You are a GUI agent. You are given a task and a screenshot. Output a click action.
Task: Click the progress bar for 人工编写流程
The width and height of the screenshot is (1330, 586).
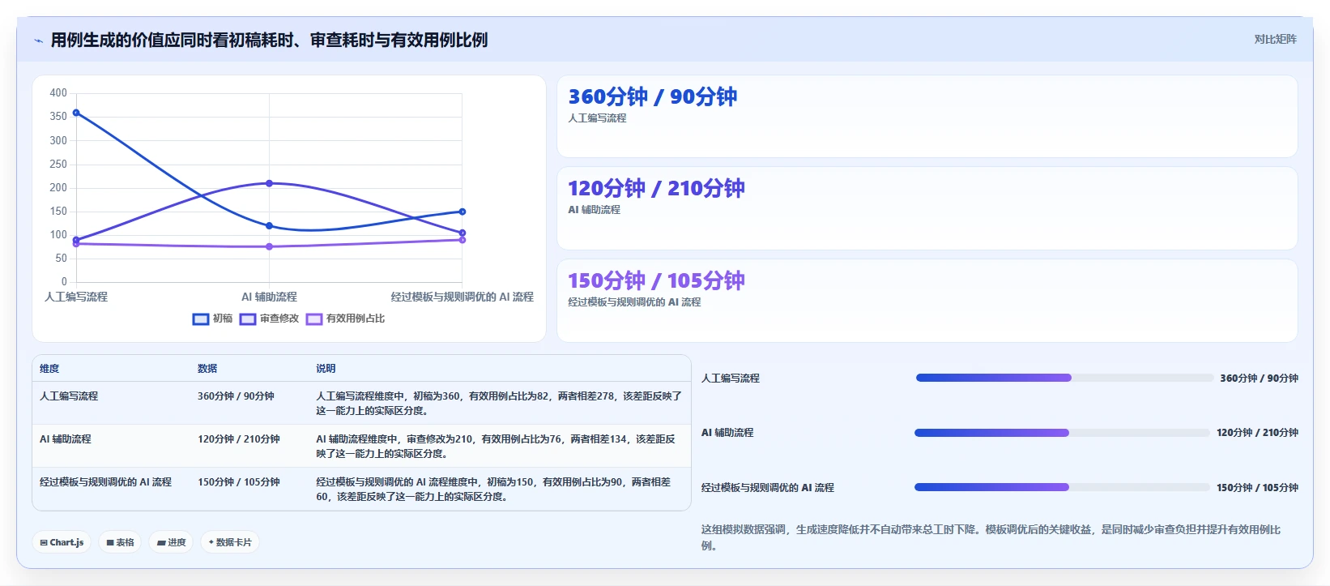1064,378
